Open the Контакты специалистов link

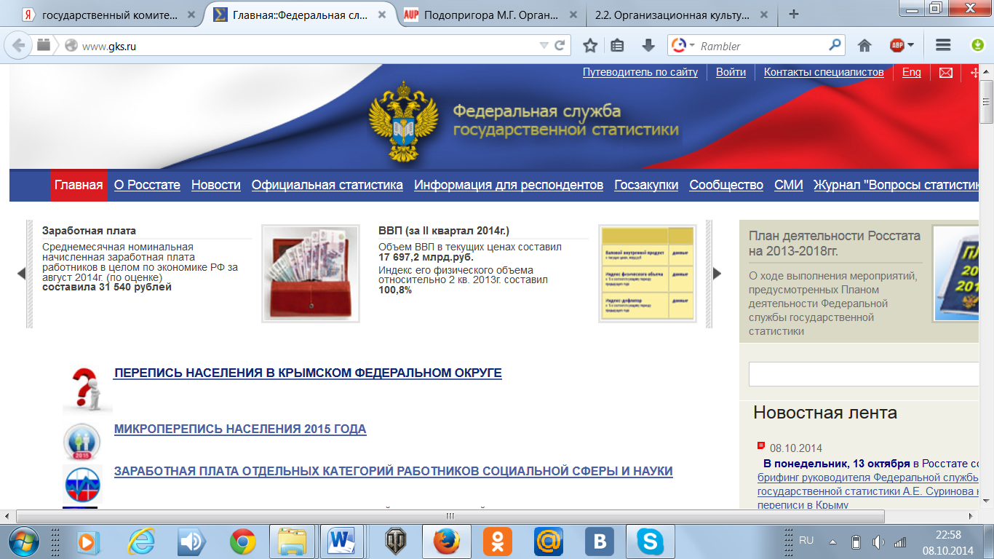point(824,72)
